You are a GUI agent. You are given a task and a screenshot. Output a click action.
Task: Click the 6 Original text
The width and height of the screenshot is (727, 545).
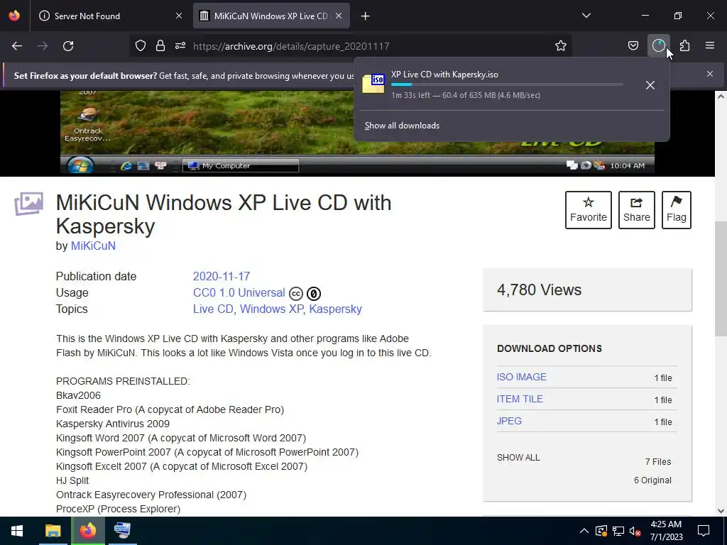click(652, 480)
